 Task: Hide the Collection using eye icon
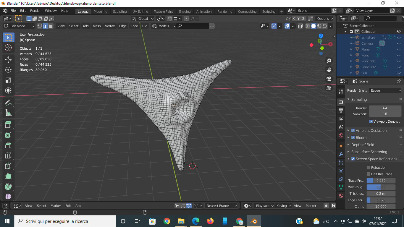(399, 31)
